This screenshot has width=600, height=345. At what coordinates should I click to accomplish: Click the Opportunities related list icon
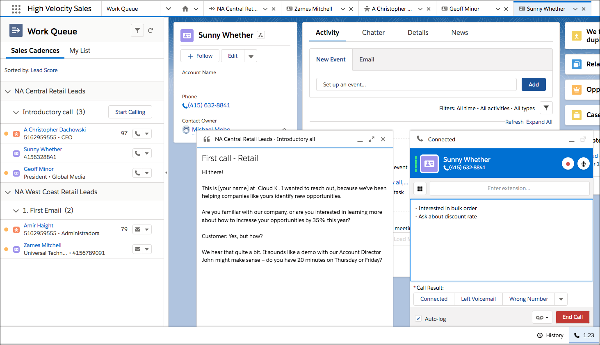[x=577, y=90]
